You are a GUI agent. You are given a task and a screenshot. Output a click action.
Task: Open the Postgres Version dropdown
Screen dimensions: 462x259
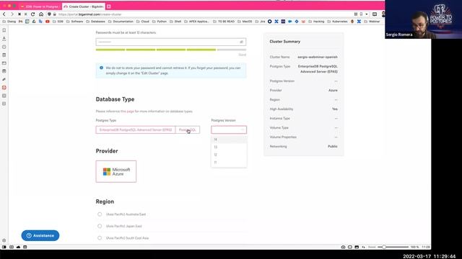[229, 129]
